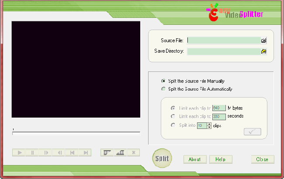Set the clip start mark
Image resolution: width=284 pixels, height=179 pixels.
[107, 152]
